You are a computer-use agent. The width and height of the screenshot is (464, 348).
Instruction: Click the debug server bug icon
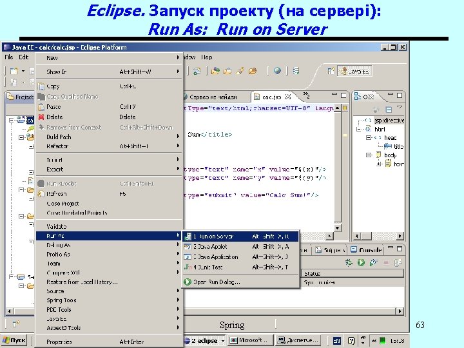click(x=349, y=262)
